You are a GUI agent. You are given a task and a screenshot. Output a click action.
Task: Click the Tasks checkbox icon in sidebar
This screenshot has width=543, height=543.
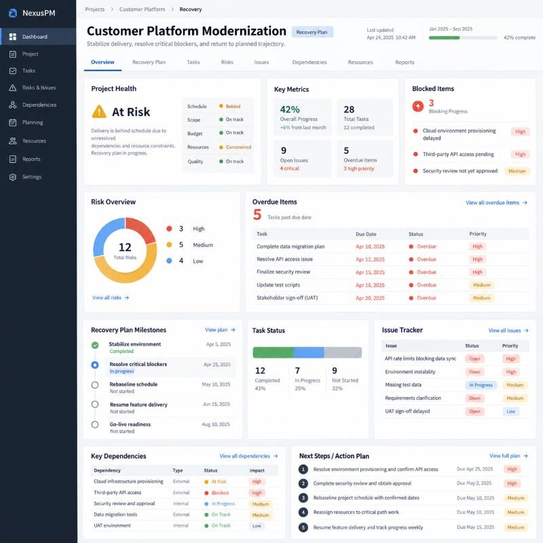coord(13,71)
